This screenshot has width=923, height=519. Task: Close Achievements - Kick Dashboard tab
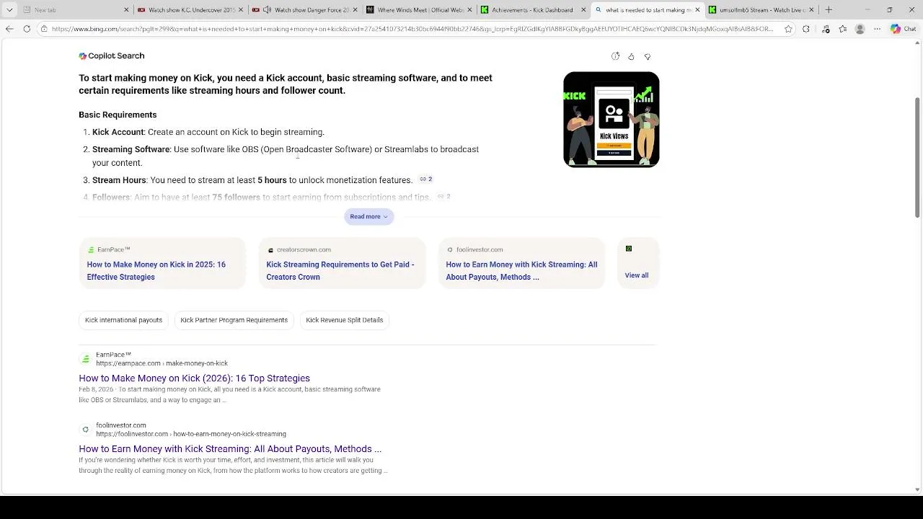pyautogui.click(x=583, y=10)
